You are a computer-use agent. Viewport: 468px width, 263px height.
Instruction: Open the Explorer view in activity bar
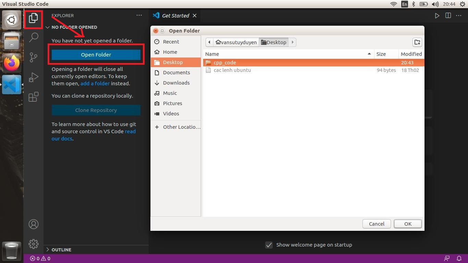[x=33, y=18]
